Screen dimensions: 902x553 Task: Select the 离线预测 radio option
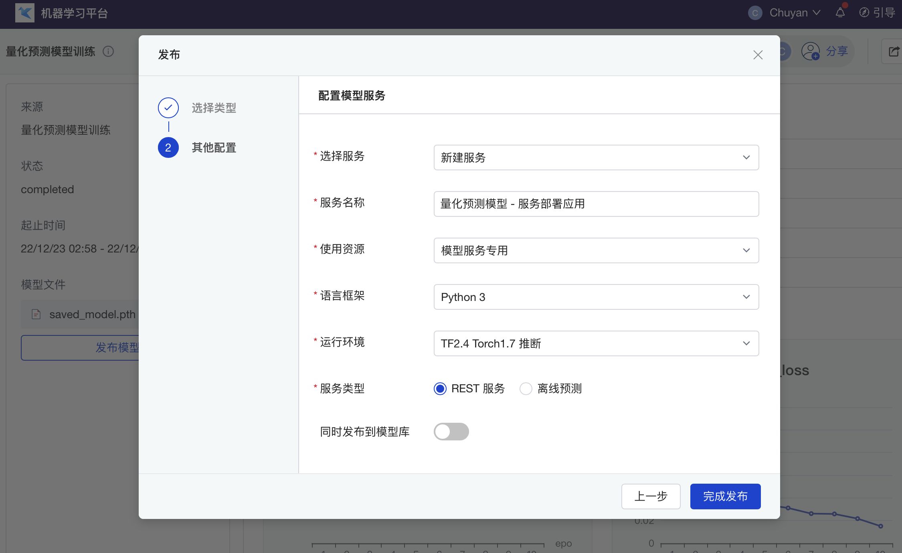tap(526, 388)
